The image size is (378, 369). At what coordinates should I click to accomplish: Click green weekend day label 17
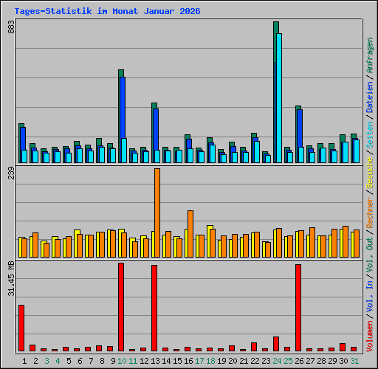(x=199, y=361)
